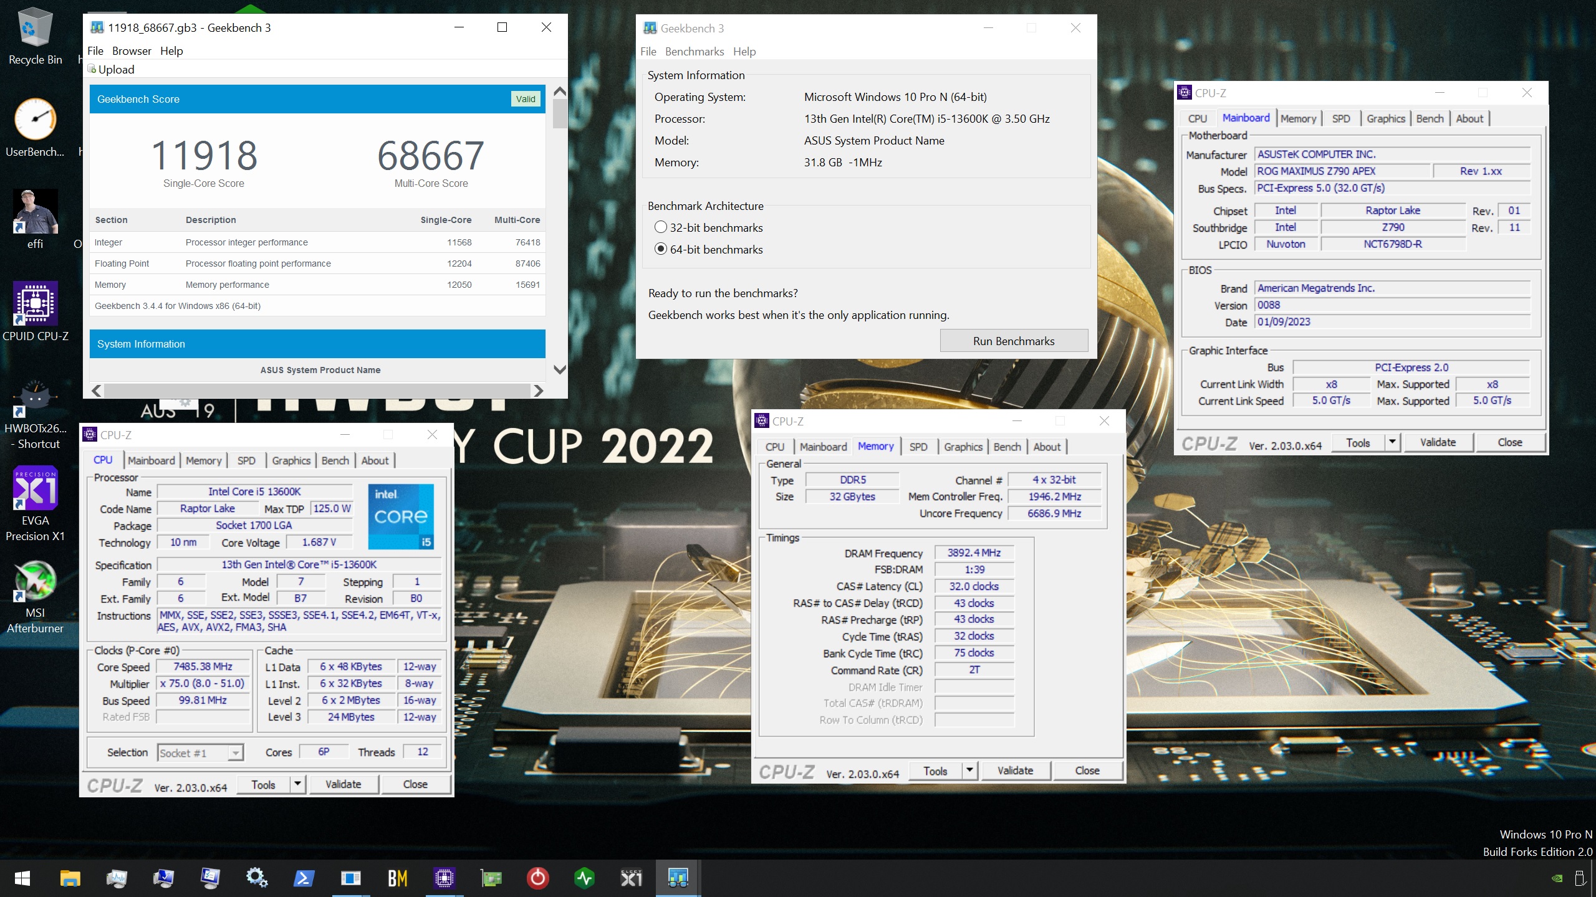Click the DRAM Frequency 3892.4 MHz value
The height and width of the screenshot is (897, 1596).
[974, 553]
